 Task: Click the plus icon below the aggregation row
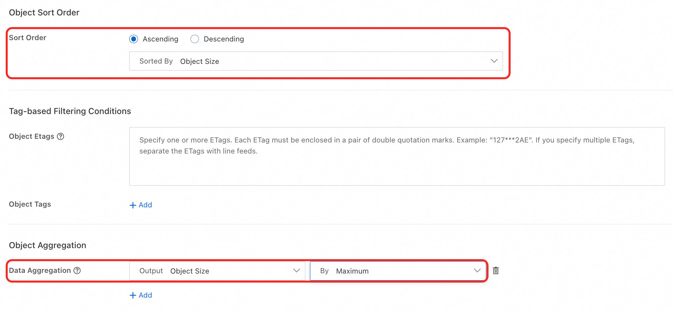coord(133,295)
